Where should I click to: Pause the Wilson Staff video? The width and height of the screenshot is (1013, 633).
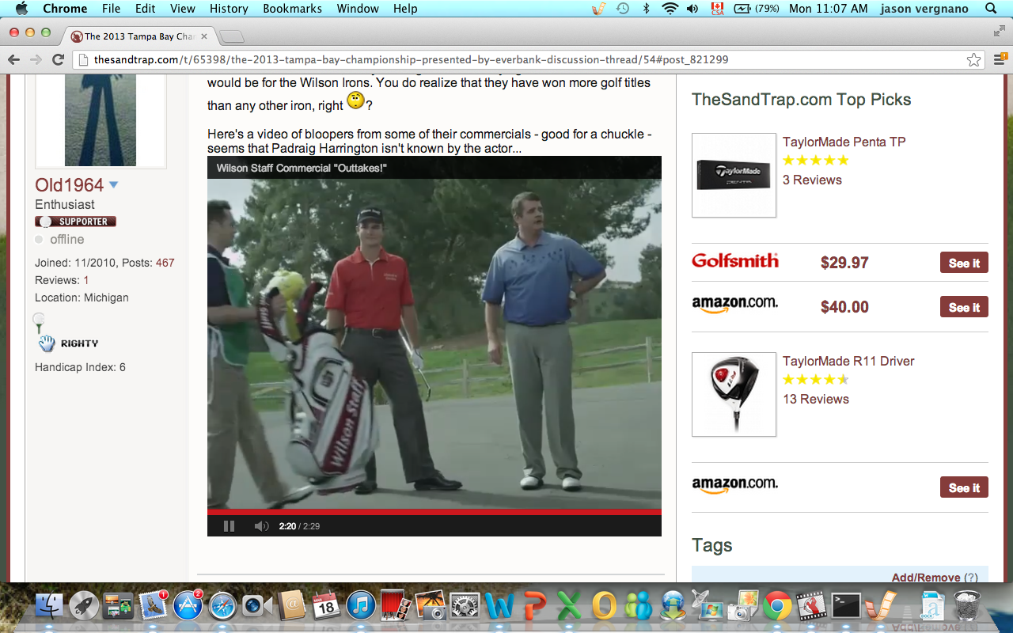pos(229,526)
